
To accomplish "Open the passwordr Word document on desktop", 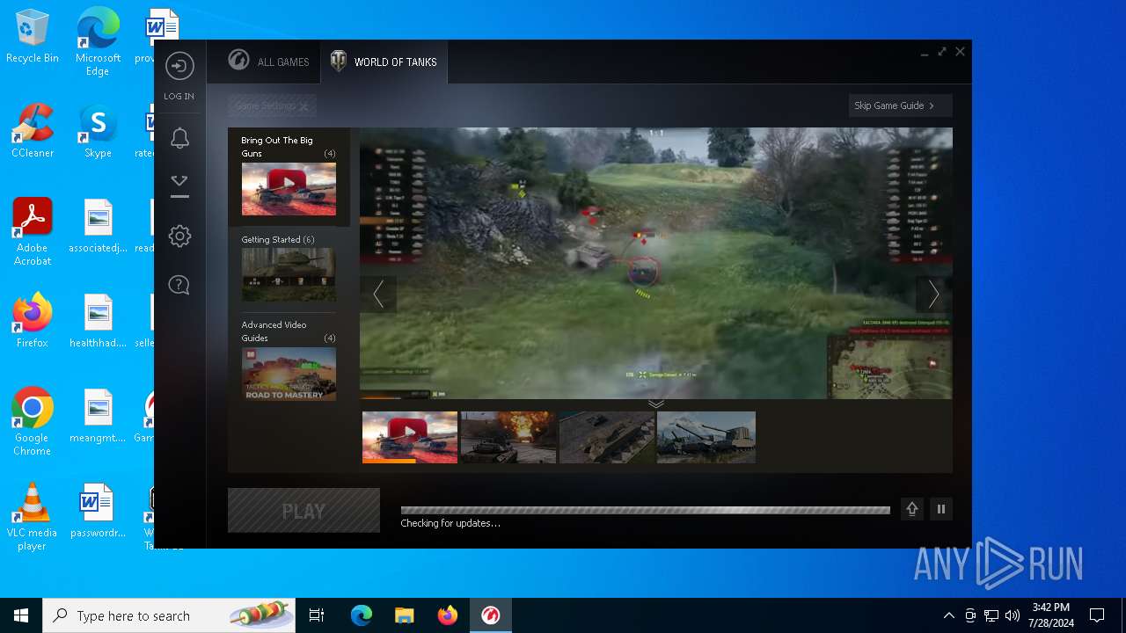I will coord(98,511).
